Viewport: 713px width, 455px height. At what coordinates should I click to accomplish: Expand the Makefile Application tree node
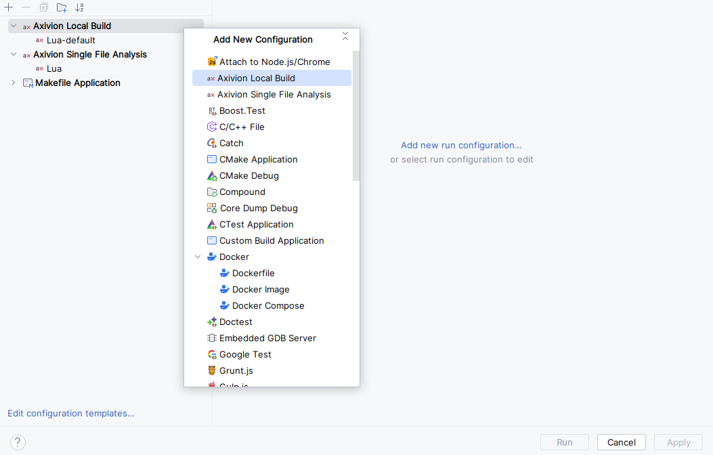(14, 83)
